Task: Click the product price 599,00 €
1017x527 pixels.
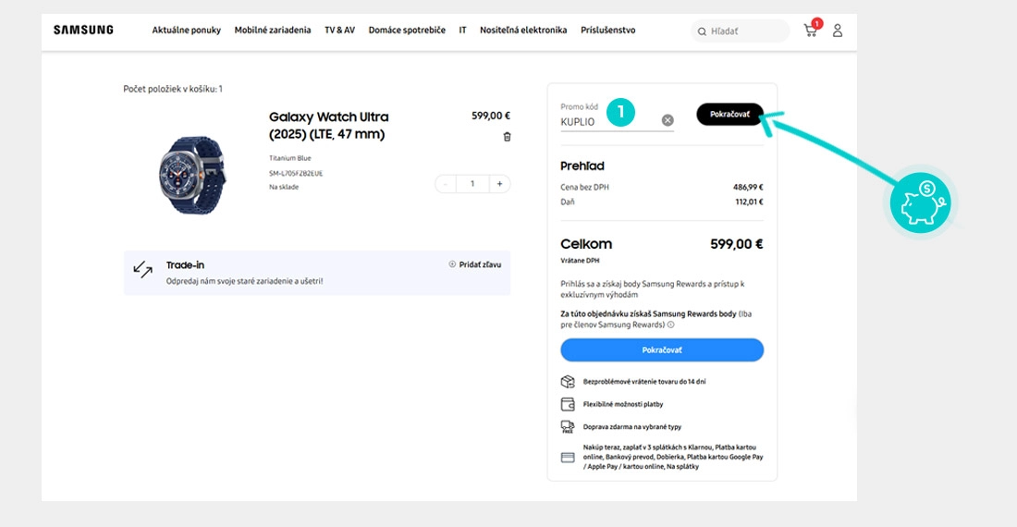Action: 490,116
